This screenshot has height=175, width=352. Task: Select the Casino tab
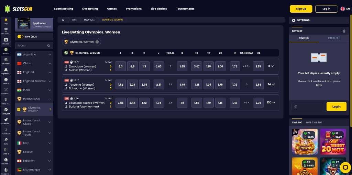297,122
